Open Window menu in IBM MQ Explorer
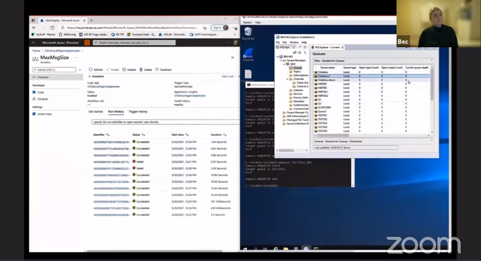Viewport: 481px width, 261px height. 294,42
